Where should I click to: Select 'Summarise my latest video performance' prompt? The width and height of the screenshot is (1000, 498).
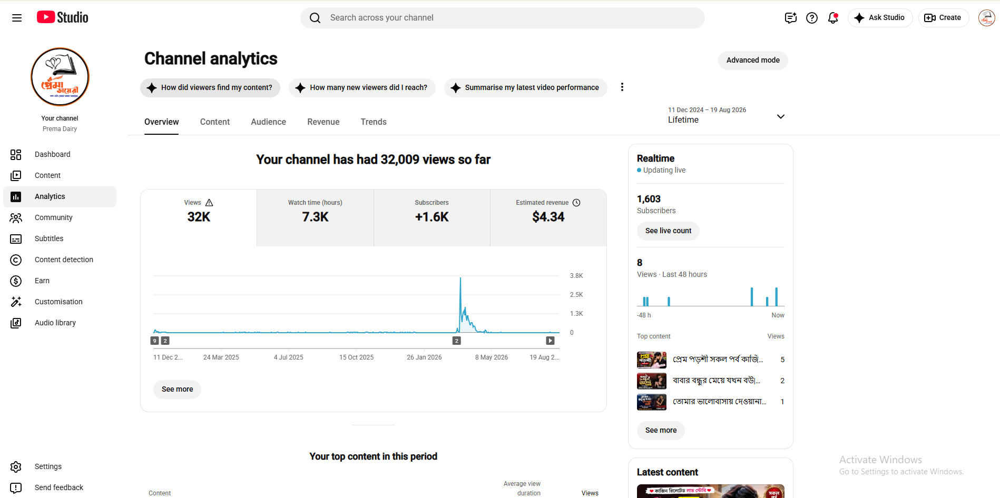coord(525,87)
